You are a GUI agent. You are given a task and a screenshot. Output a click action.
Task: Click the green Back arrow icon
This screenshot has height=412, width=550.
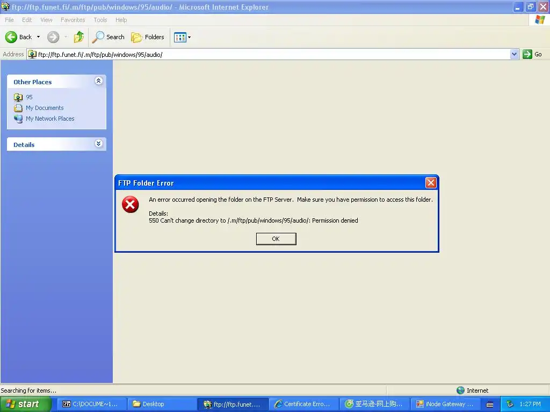point(11,37)
